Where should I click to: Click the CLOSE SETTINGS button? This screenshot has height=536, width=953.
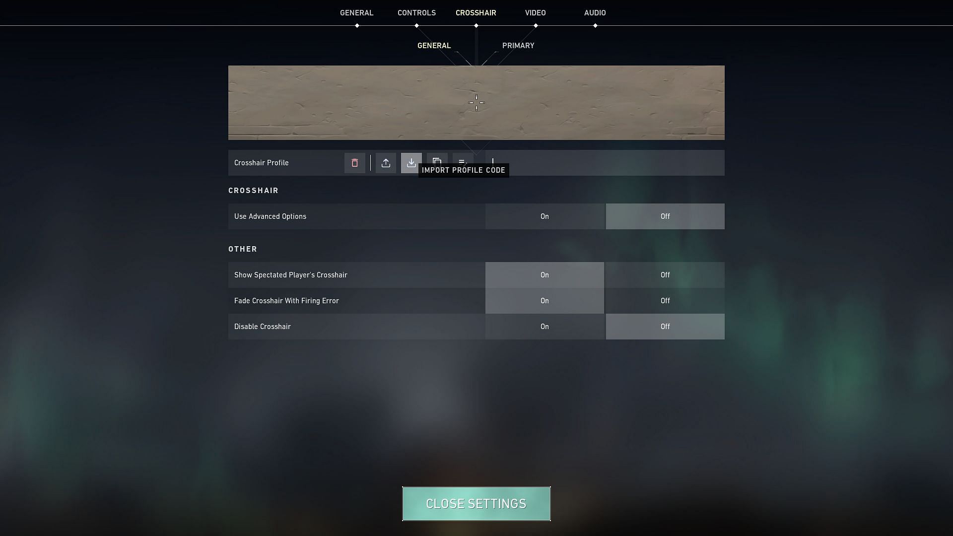point(476,503)
